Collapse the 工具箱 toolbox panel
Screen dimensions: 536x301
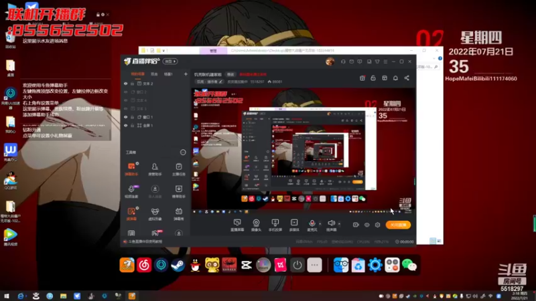(183, 153)
